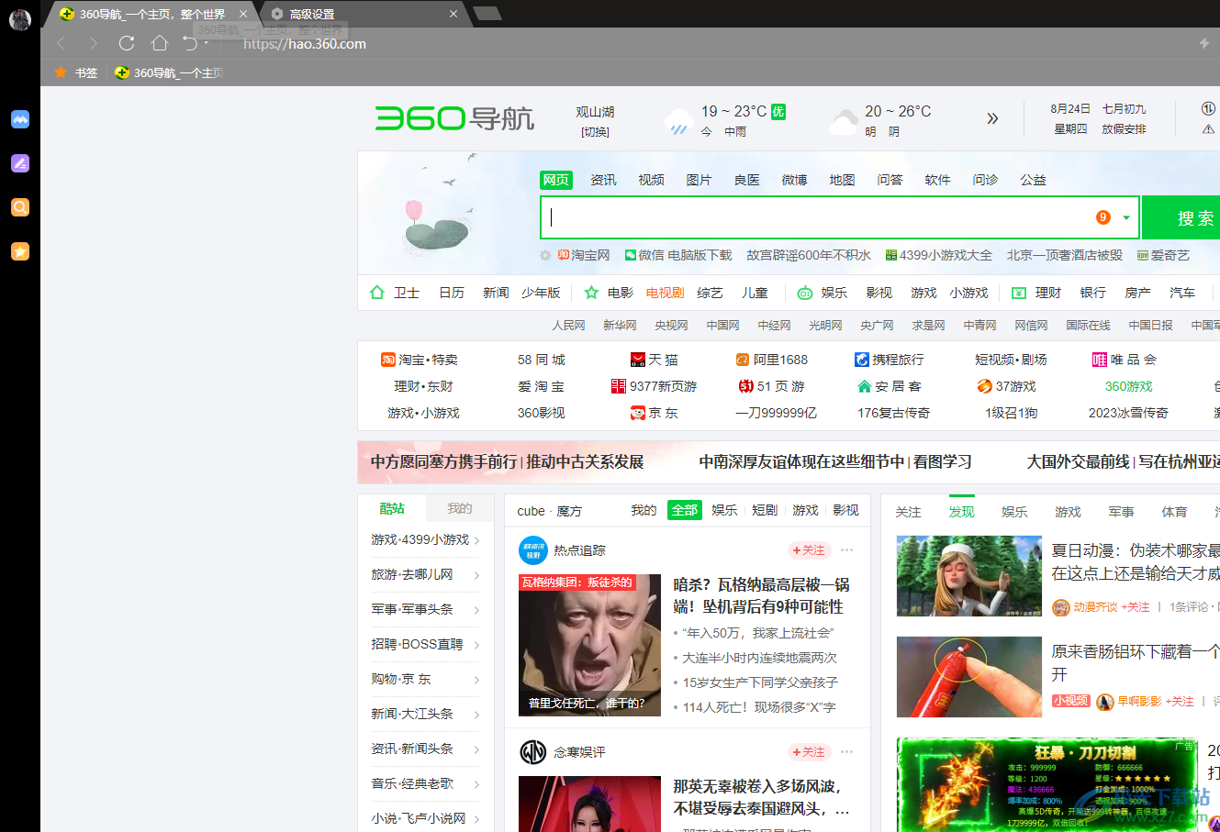1220x832 pixels.
Task: Switch city with the [切换] link
Action: click(x=595, y=131)
